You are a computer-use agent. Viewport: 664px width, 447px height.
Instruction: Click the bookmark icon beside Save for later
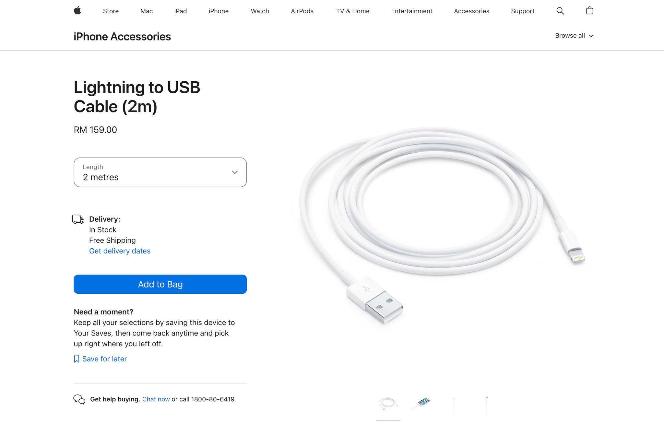77,359
